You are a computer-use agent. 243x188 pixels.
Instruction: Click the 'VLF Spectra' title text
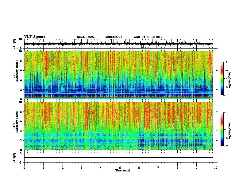click(35, 37)
